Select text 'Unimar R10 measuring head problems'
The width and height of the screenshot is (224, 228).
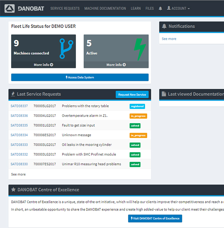[92, 164]
